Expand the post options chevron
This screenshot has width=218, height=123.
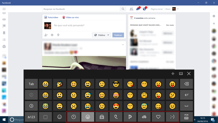pos(123,45)
